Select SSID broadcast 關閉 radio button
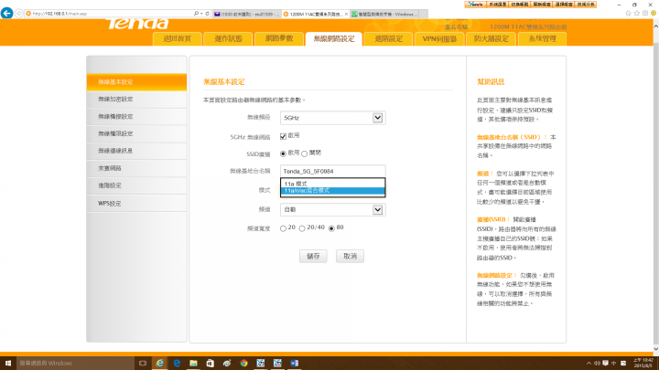The height and width of the screenshot is (370, 659). 304,153
